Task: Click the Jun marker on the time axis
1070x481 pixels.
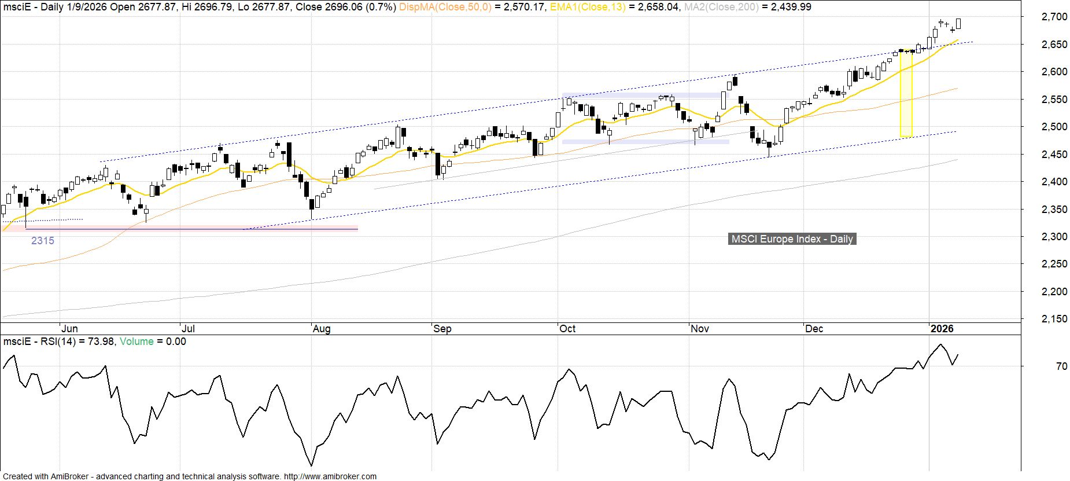Action: [69, 329]
